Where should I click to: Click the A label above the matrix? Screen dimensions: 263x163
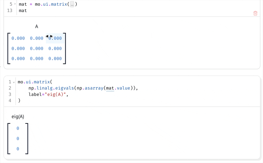pos(36,27)
